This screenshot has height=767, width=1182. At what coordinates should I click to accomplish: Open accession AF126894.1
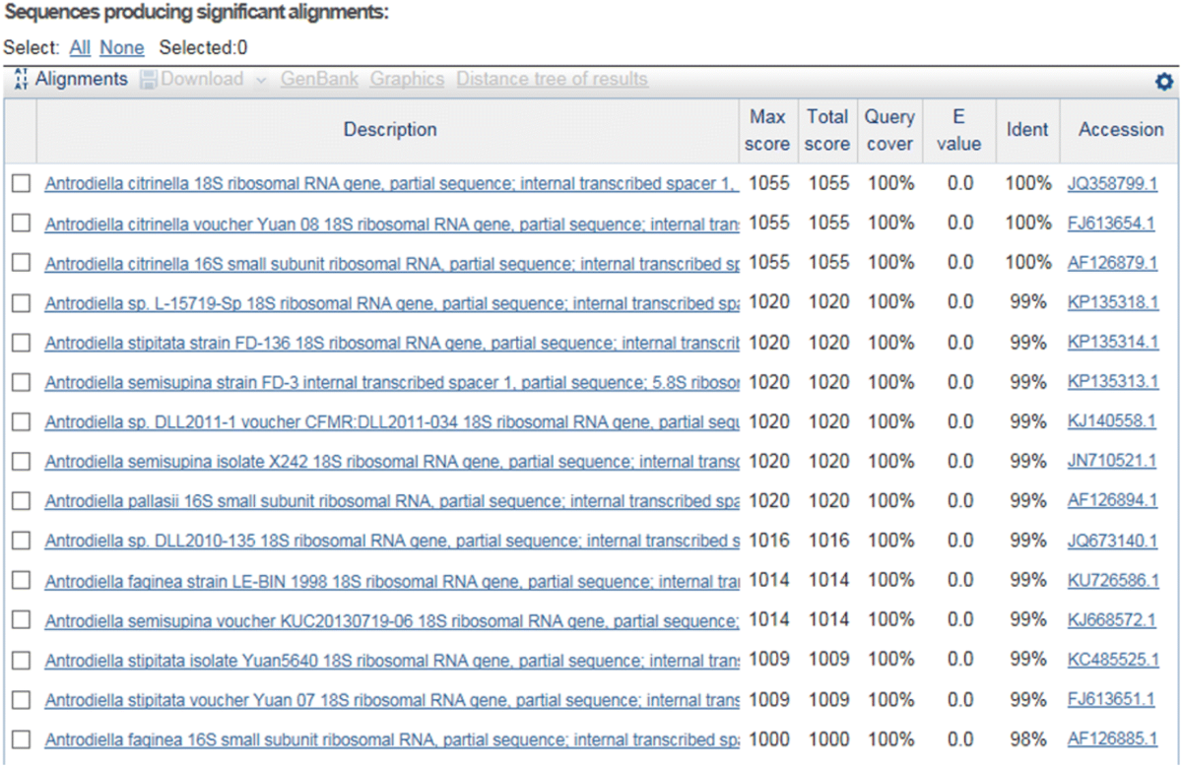coord(1112,501)
